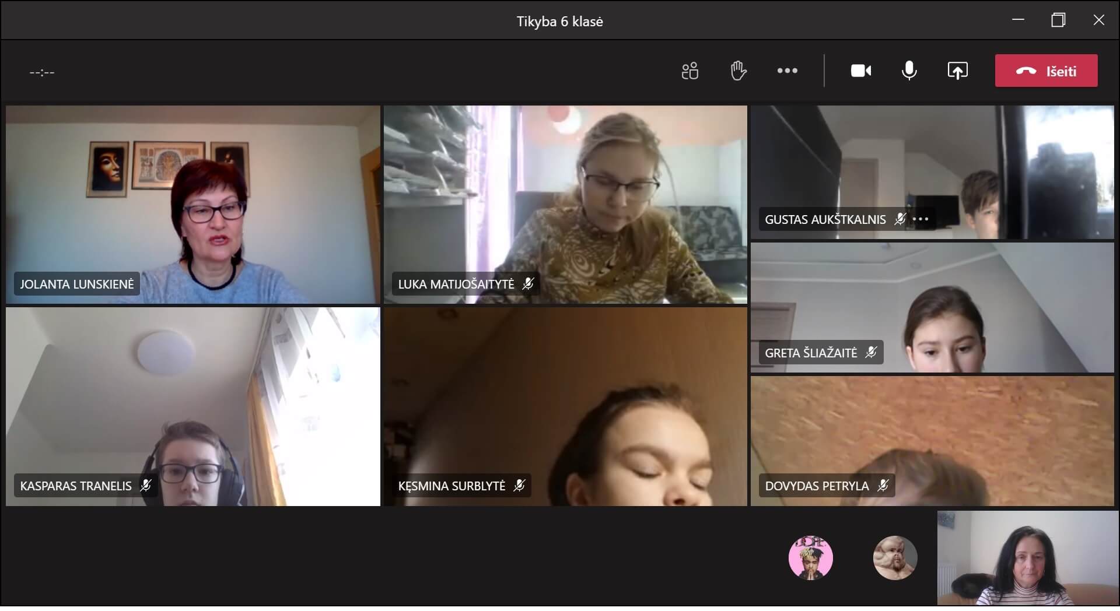Open Gustas Aukštkalnis tile options menu
The height and width of the screenshot is (611, 1120).
921,220
